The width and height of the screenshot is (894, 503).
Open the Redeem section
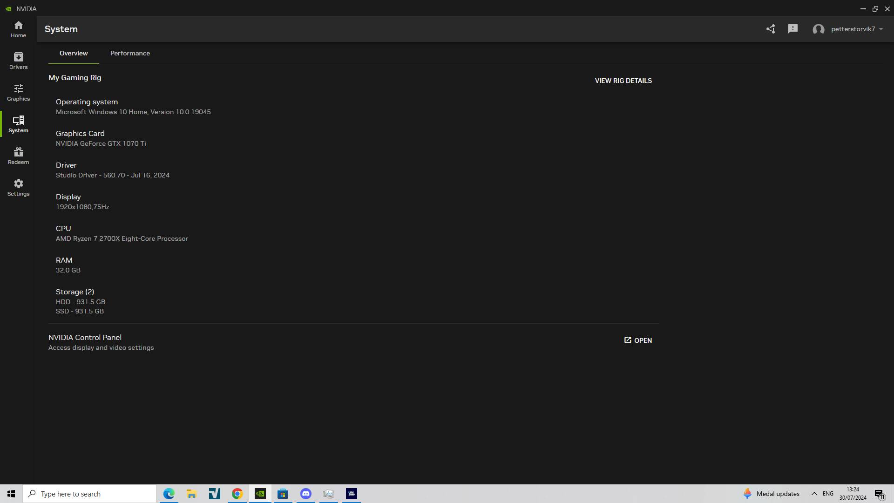18,156
